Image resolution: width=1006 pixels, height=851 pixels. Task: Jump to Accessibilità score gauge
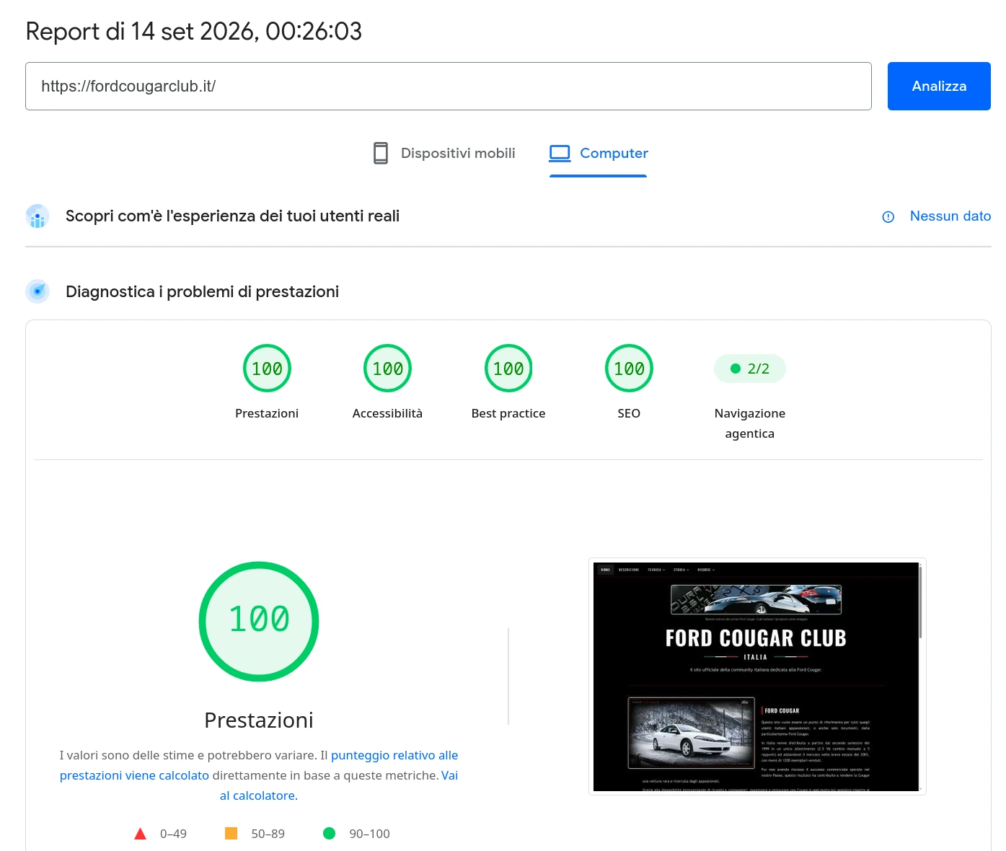pos(387,369)
